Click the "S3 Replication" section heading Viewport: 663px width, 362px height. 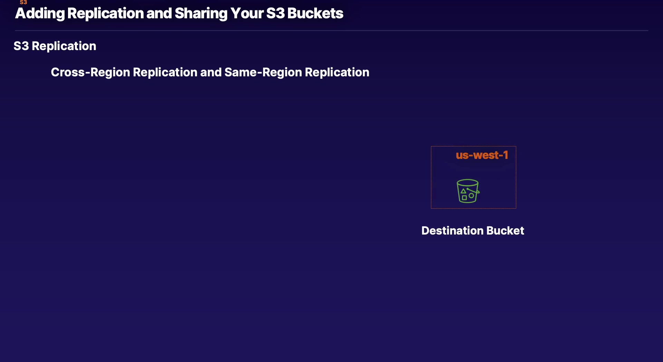coord(55,46)
